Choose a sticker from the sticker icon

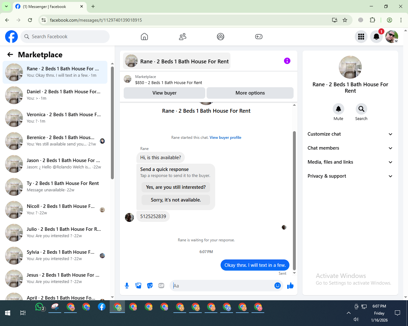pyautogui.click(x=150, y=286)
